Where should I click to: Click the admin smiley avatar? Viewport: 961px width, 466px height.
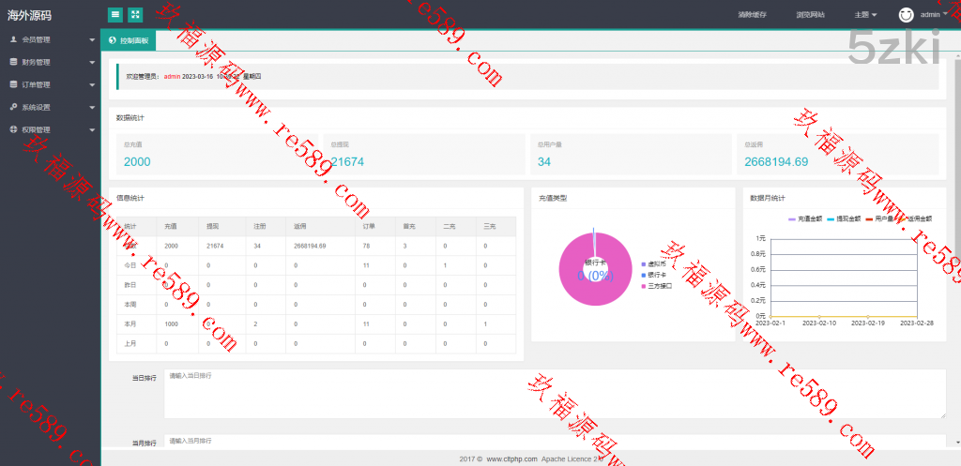[906, 15]
